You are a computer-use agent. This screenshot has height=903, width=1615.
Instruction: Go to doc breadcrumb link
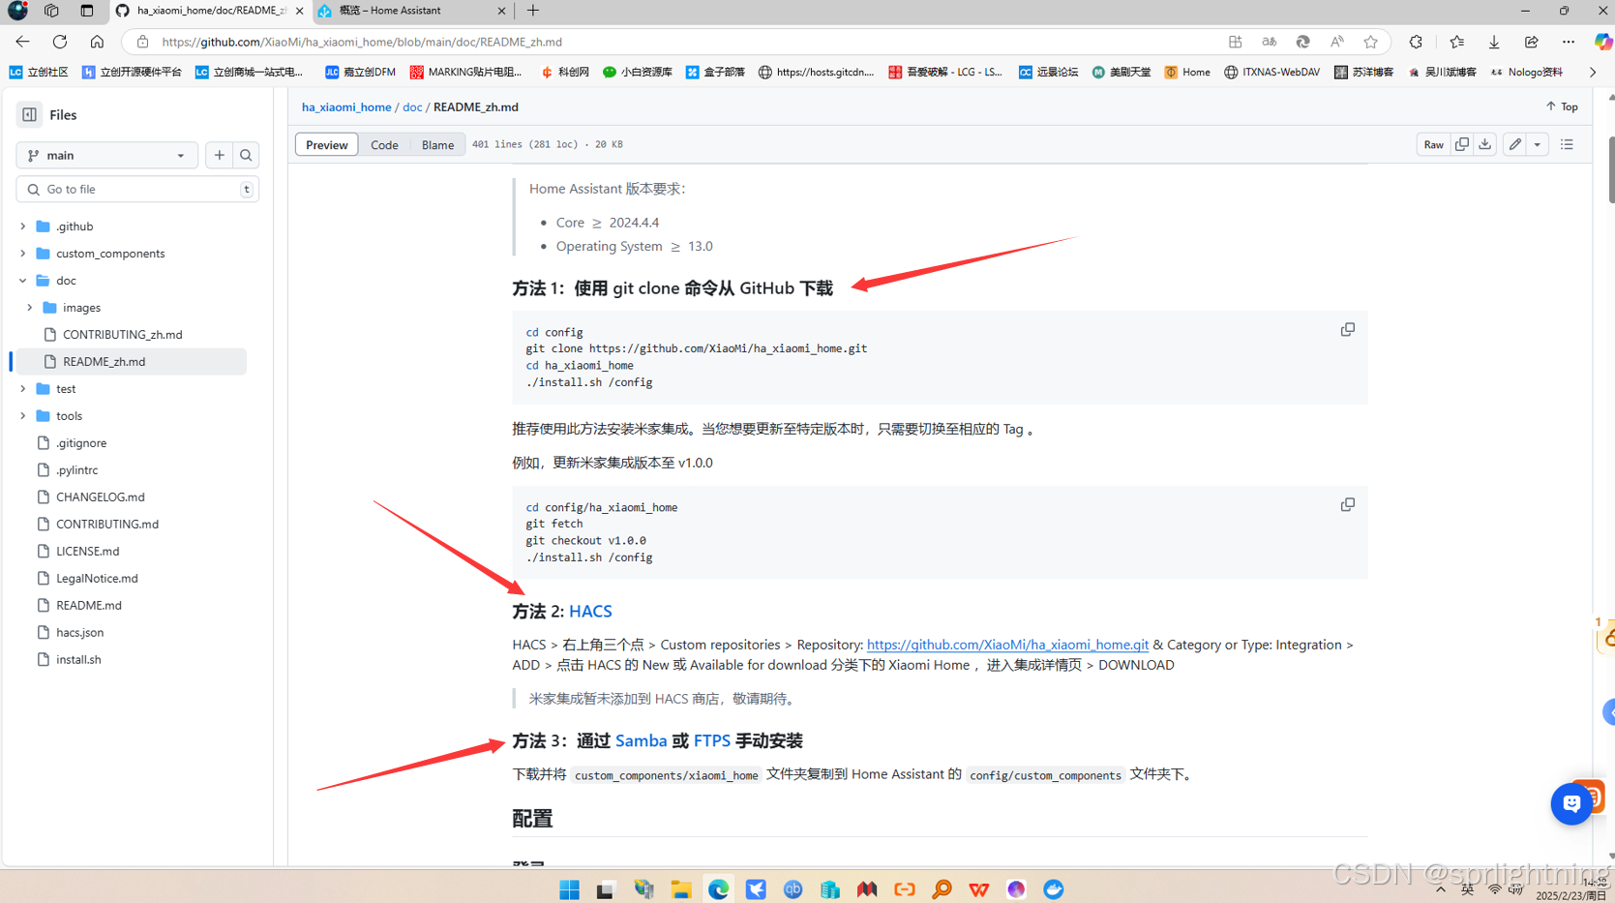pos(412,107)
